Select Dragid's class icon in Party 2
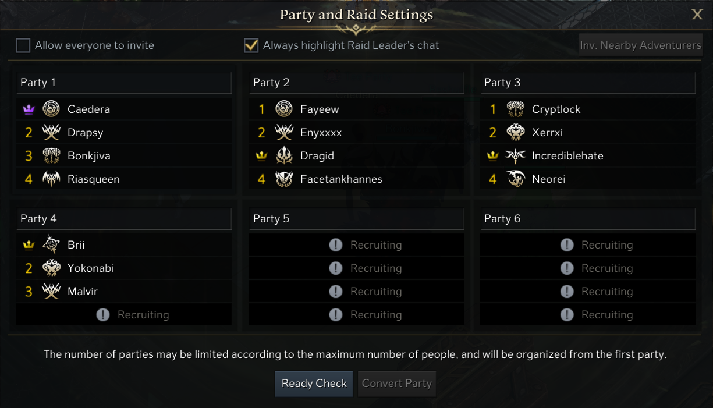 pos(284,156)
